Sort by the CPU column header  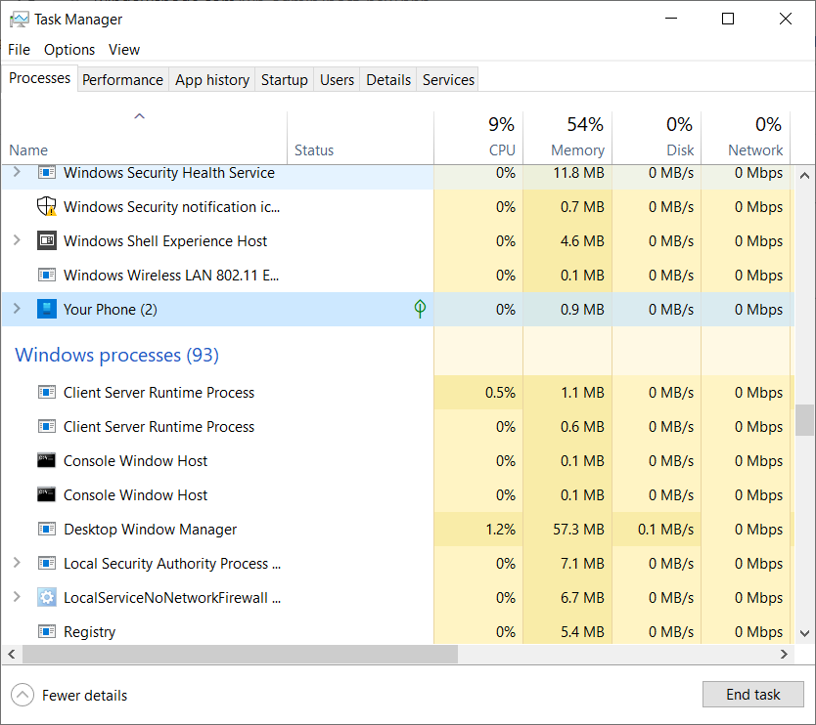[x=478, y=137]
